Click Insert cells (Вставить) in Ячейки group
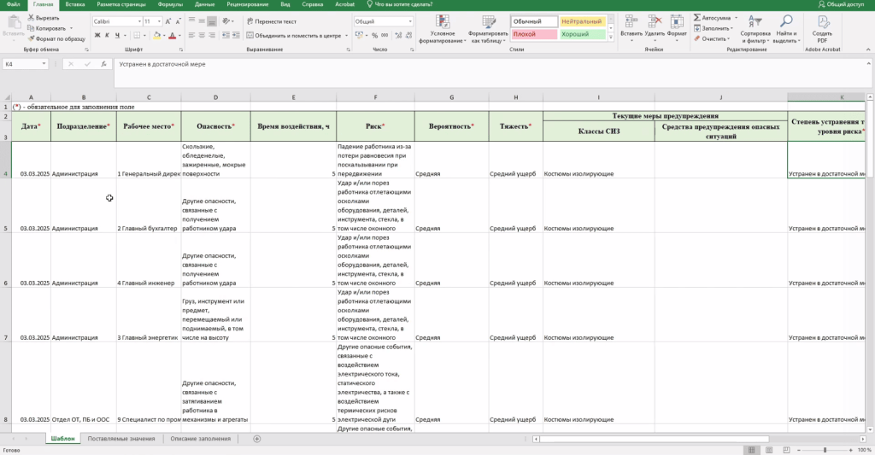 tap(631, 26)
